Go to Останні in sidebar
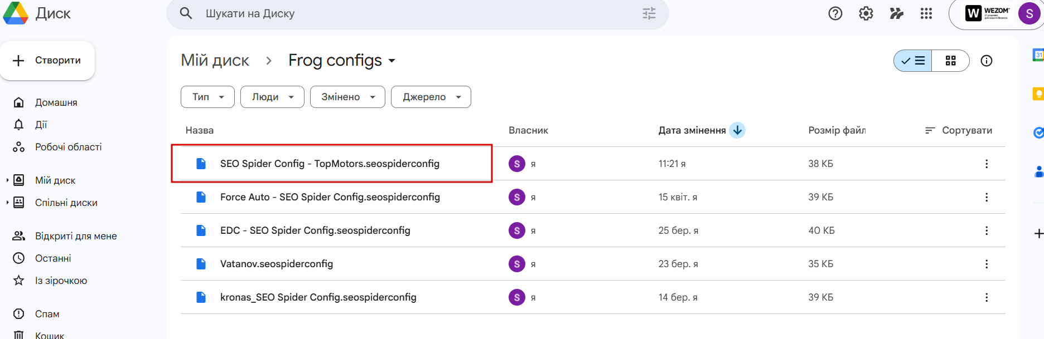Screen dimensions: 1044x339 (53, 258)
